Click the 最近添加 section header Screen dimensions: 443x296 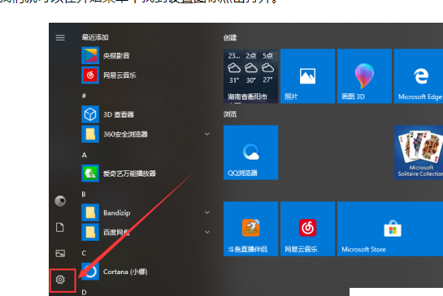click(95, 37)
